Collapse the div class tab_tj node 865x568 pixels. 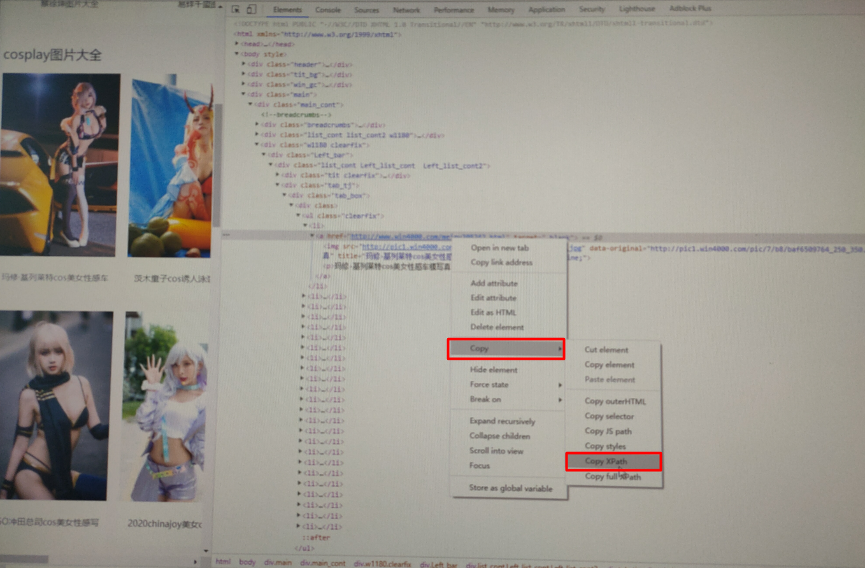277,185
